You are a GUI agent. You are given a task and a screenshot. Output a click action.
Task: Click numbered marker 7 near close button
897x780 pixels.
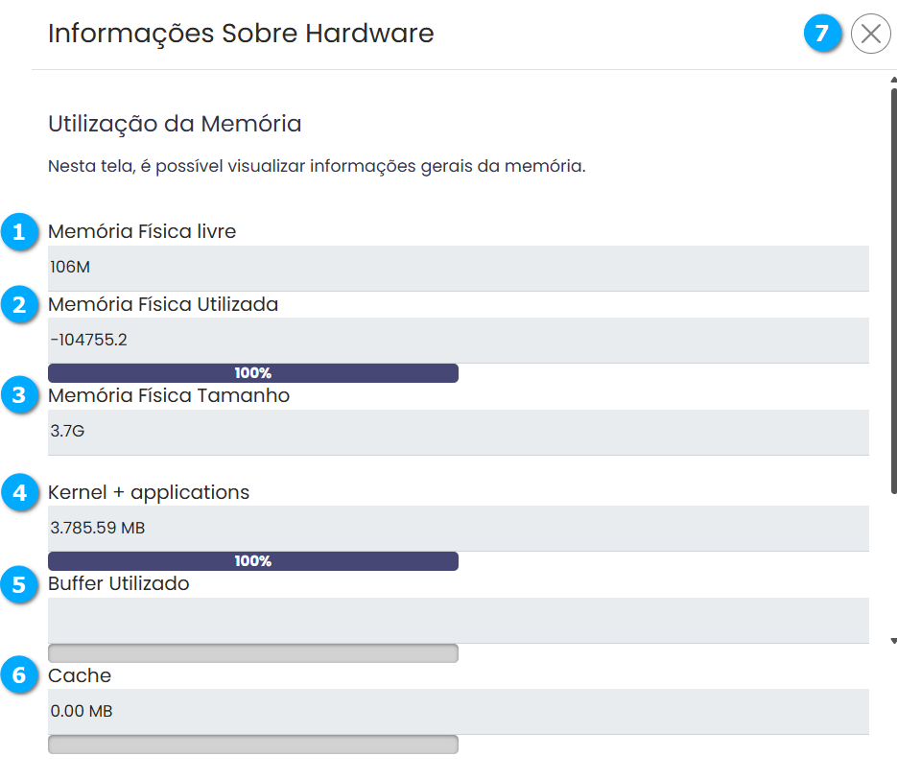821,34
